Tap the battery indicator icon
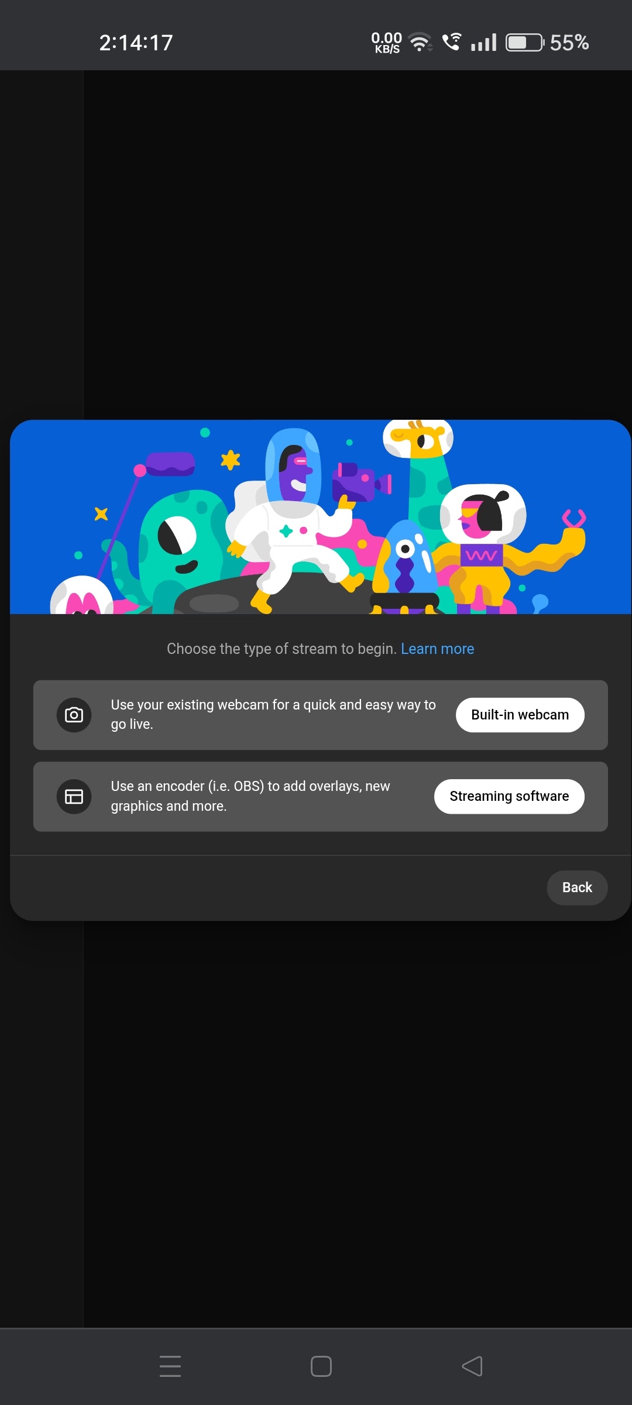 tap(525, 42)
